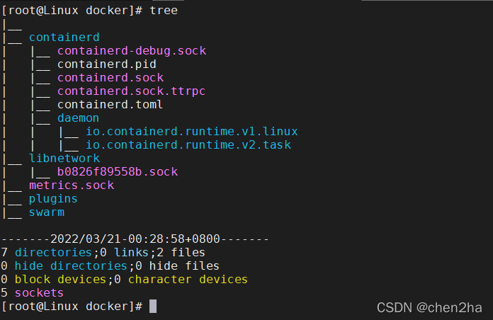Click the '5 sockets' summary line
The image size is (493, 320).
point(34,293)
